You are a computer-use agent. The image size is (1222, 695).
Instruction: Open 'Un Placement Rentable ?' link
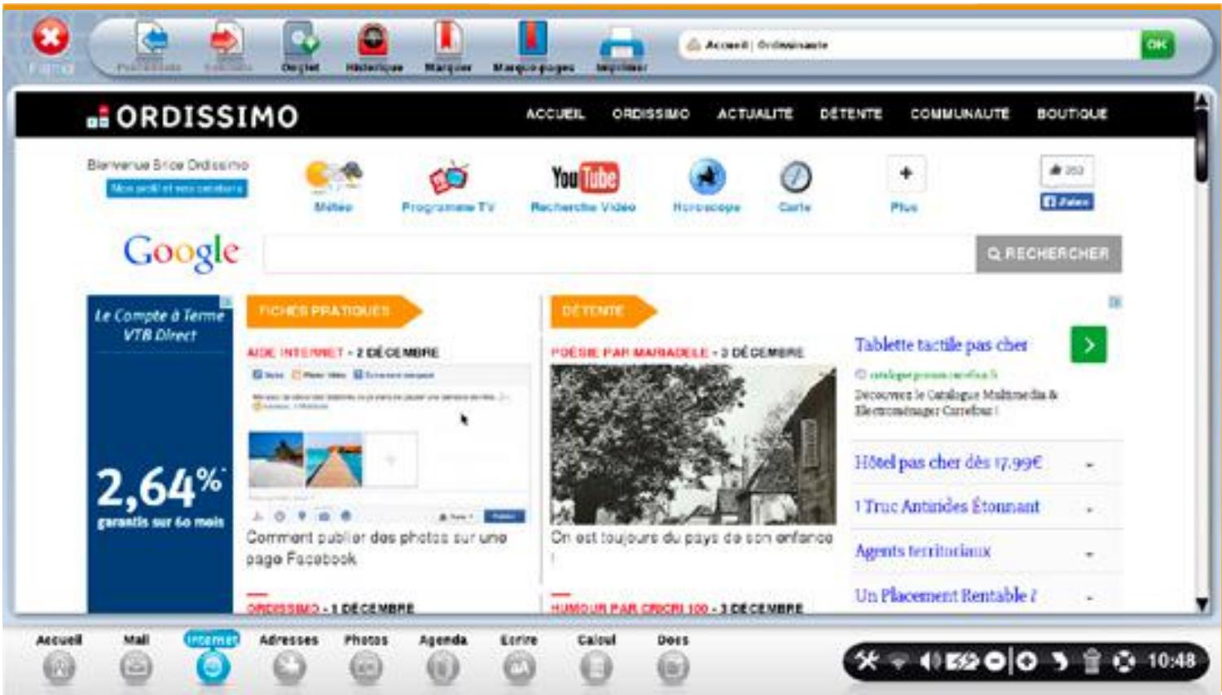[x=946, y=595]
